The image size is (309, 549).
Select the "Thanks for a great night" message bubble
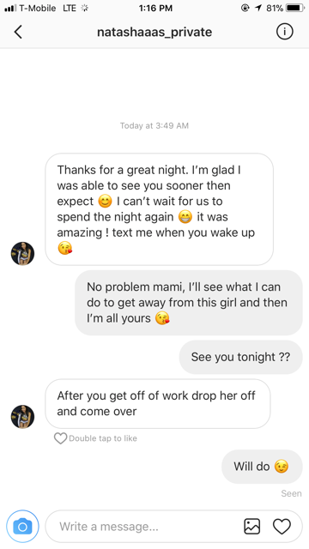click(x=159, y=209)
